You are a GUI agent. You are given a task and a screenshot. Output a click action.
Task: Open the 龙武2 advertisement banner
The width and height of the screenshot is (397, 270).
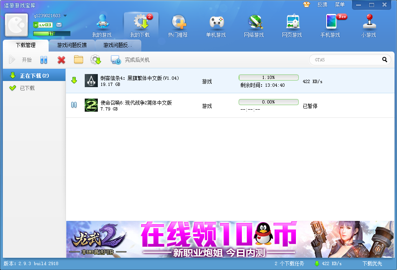click(x=230, y=239)
